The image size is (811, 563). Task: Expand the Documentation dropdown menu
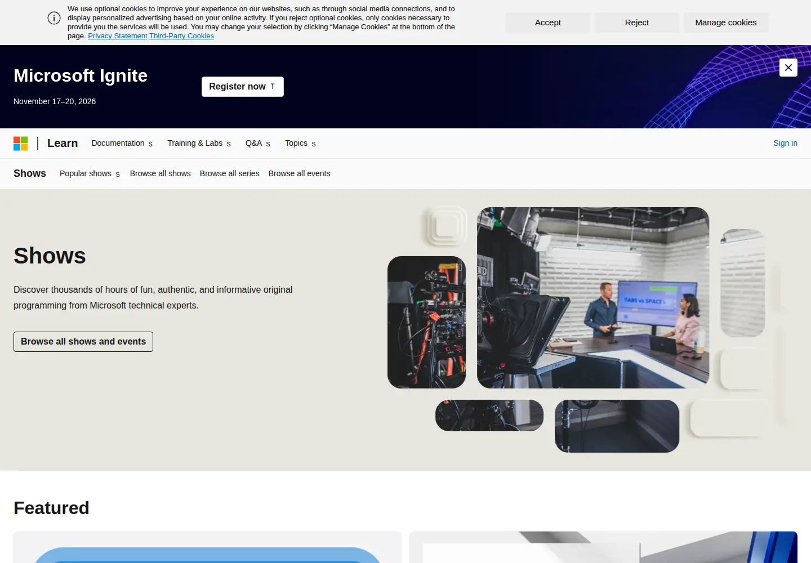point(122,143)
